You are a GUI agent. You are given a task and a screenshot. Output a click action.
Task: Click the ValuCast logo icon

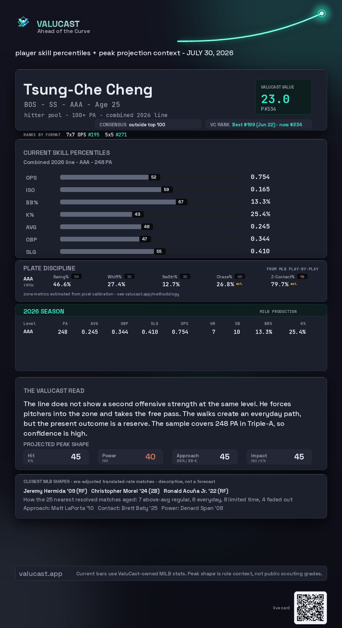pyautogui.click(x=23, y=22)
